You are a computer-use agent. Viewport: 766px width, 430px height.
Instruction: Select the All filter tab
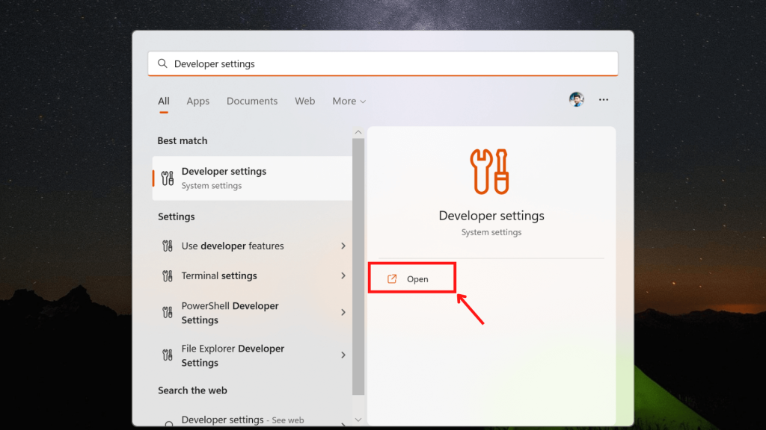pyautogui.click(x=164, y=101)
